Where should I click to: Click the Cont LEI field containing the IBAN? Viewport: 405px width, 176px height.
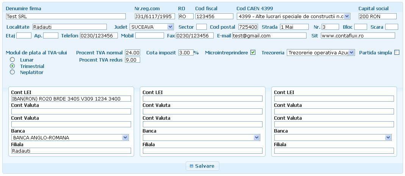(x=71, y=99)
